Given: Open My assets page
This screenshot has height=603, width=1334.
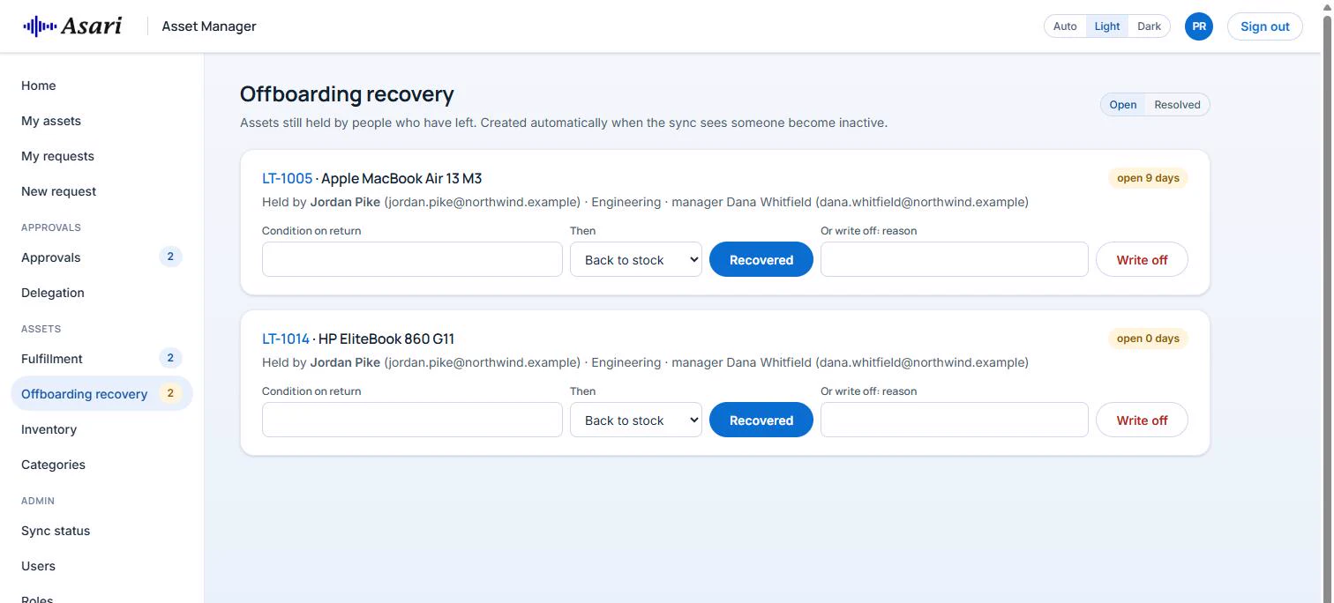Looking at the screenshot, I should pos(101,121).
